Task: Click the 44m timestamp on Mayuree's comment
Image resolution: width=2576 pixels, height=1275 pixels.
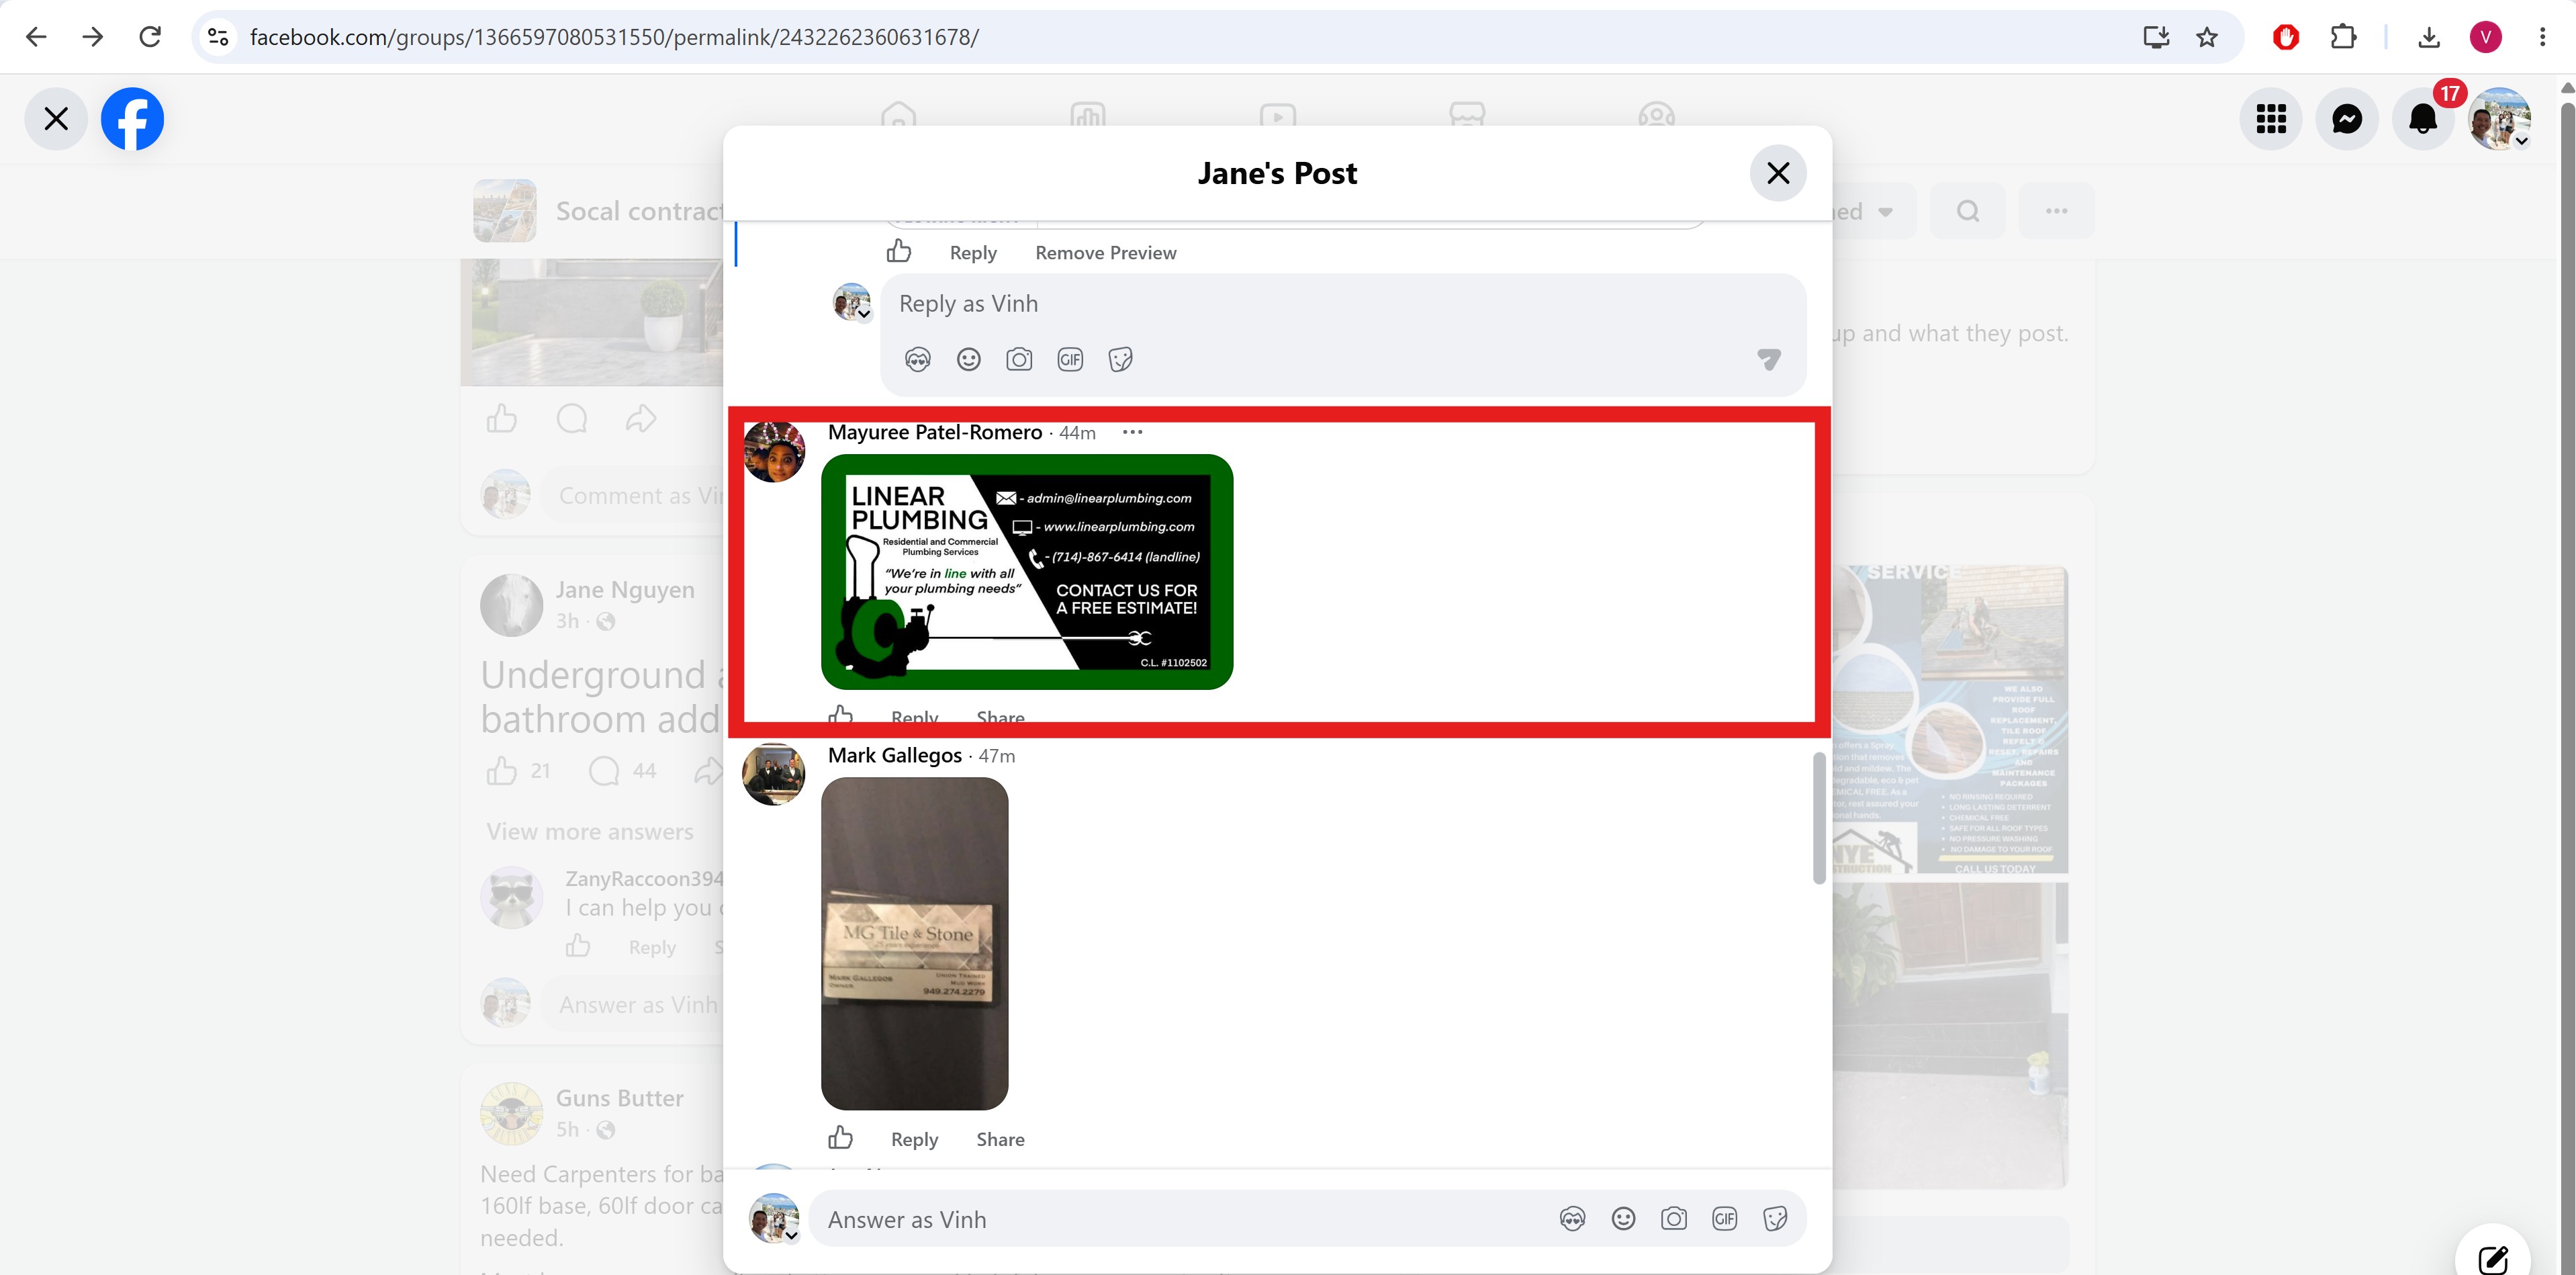Action: [1077, 433]
